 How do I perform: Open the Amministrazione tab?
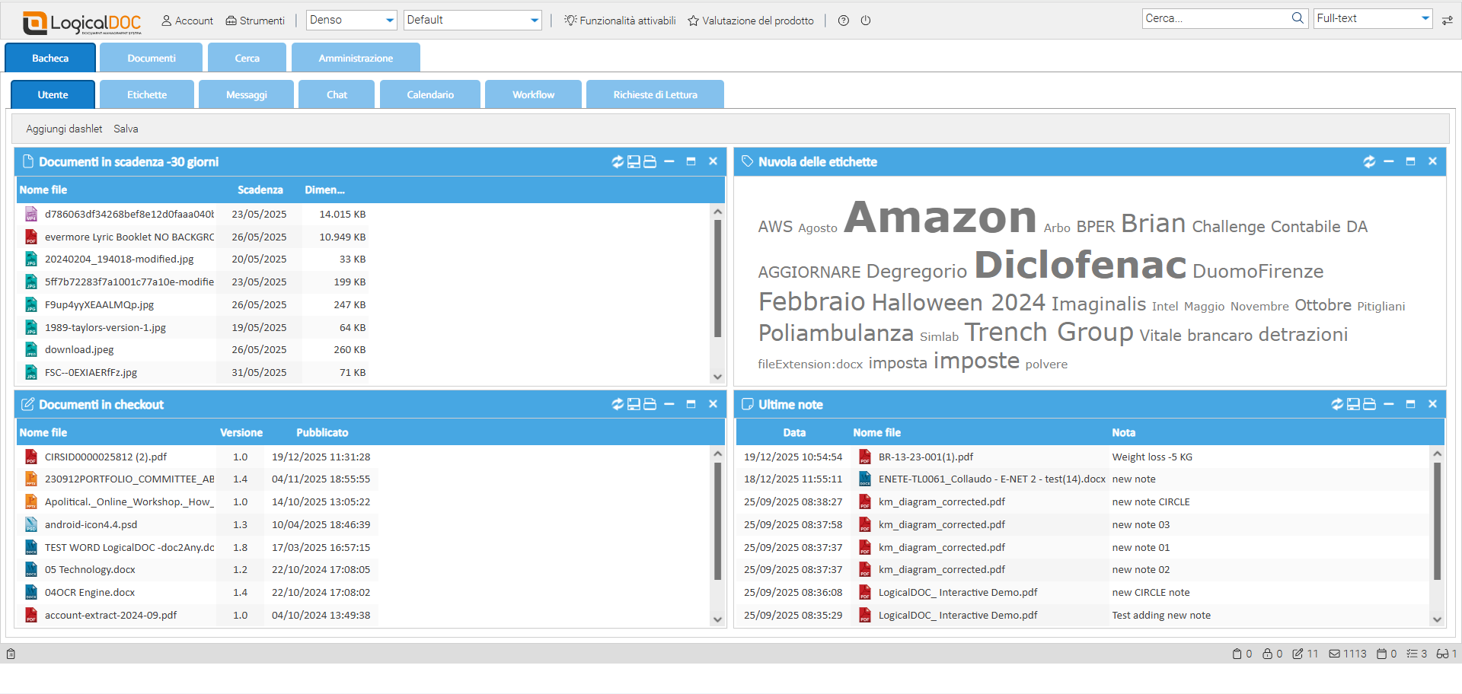(x=356, y=58)
